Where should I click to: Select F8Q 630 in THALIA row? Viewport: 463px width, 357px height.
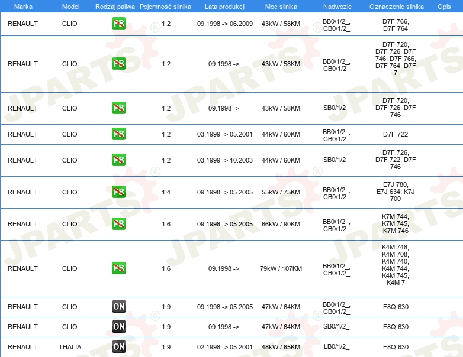pyautogui.click(x=396, y=348)
